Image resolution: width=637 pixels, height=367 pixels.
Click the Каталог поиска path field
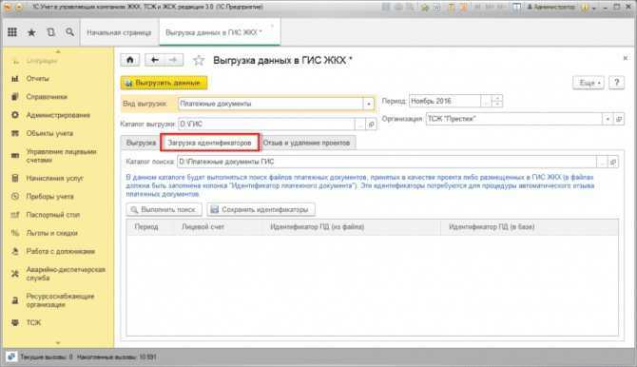coord(387,162)
